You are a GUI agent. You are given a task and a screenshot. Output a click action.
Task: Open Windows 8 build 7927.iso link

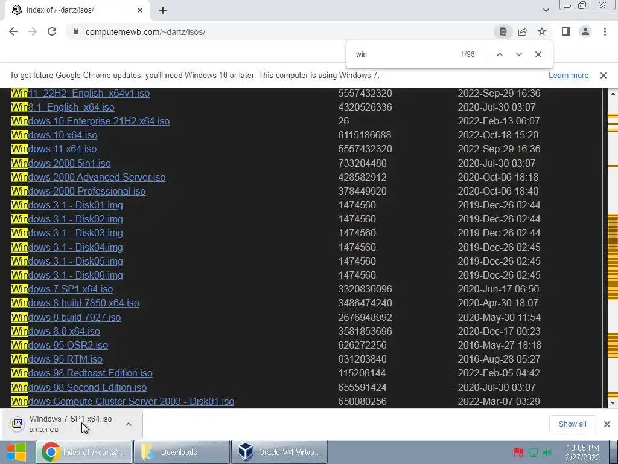66,318
